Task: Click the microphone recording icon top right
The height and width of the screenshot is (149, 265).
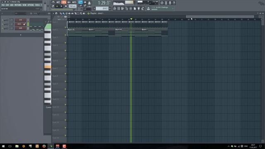Action: coord(170,3)
